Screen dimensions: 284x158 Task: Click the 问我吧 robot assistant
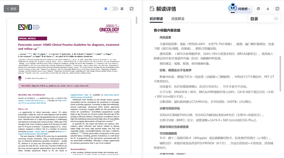tap(240, 8)
